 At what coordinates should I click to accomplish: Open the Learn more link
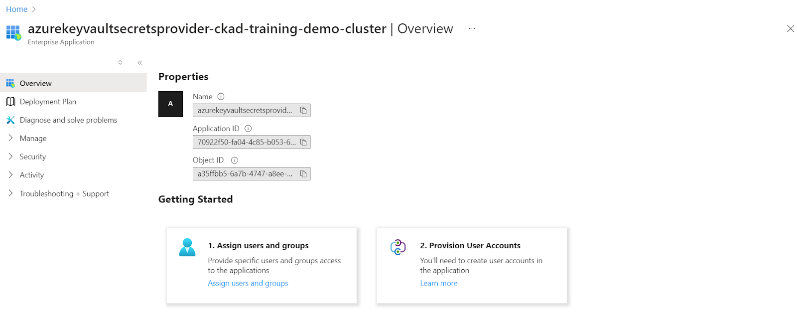click(439, 283)
